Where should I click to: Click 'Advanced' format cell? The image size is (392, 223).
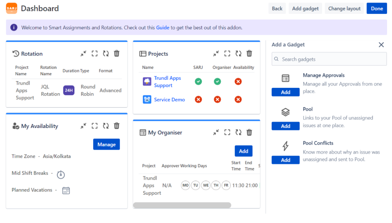click(x=110, y=90)
